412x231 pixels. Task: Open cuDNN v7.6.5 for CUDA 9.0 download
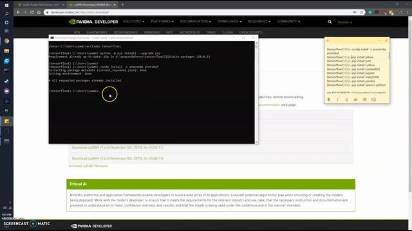click(x=117, y=158)
